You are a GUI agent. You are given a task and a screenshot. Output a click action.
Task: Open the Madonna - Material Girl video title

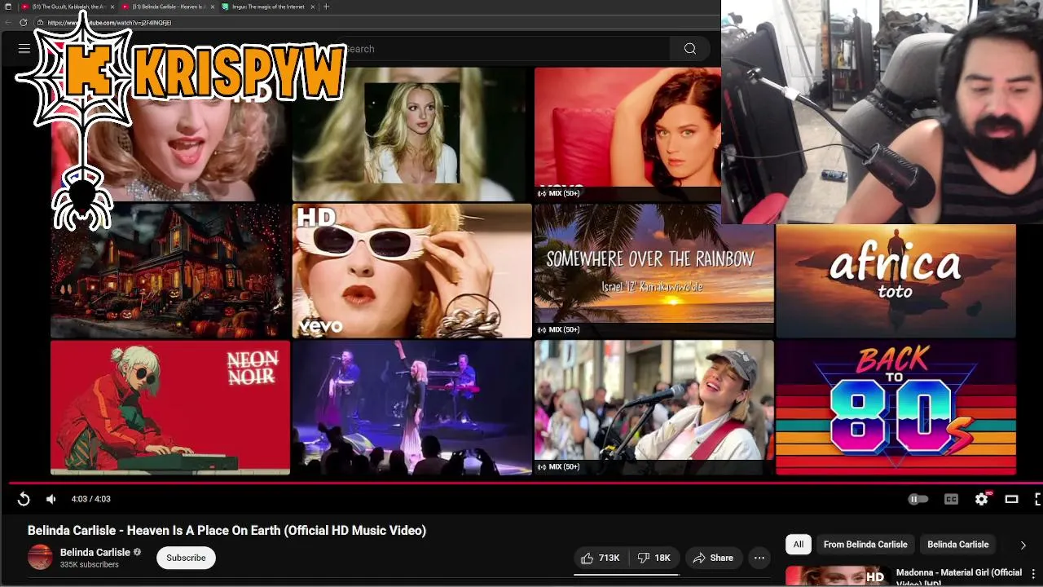point(959,576)
